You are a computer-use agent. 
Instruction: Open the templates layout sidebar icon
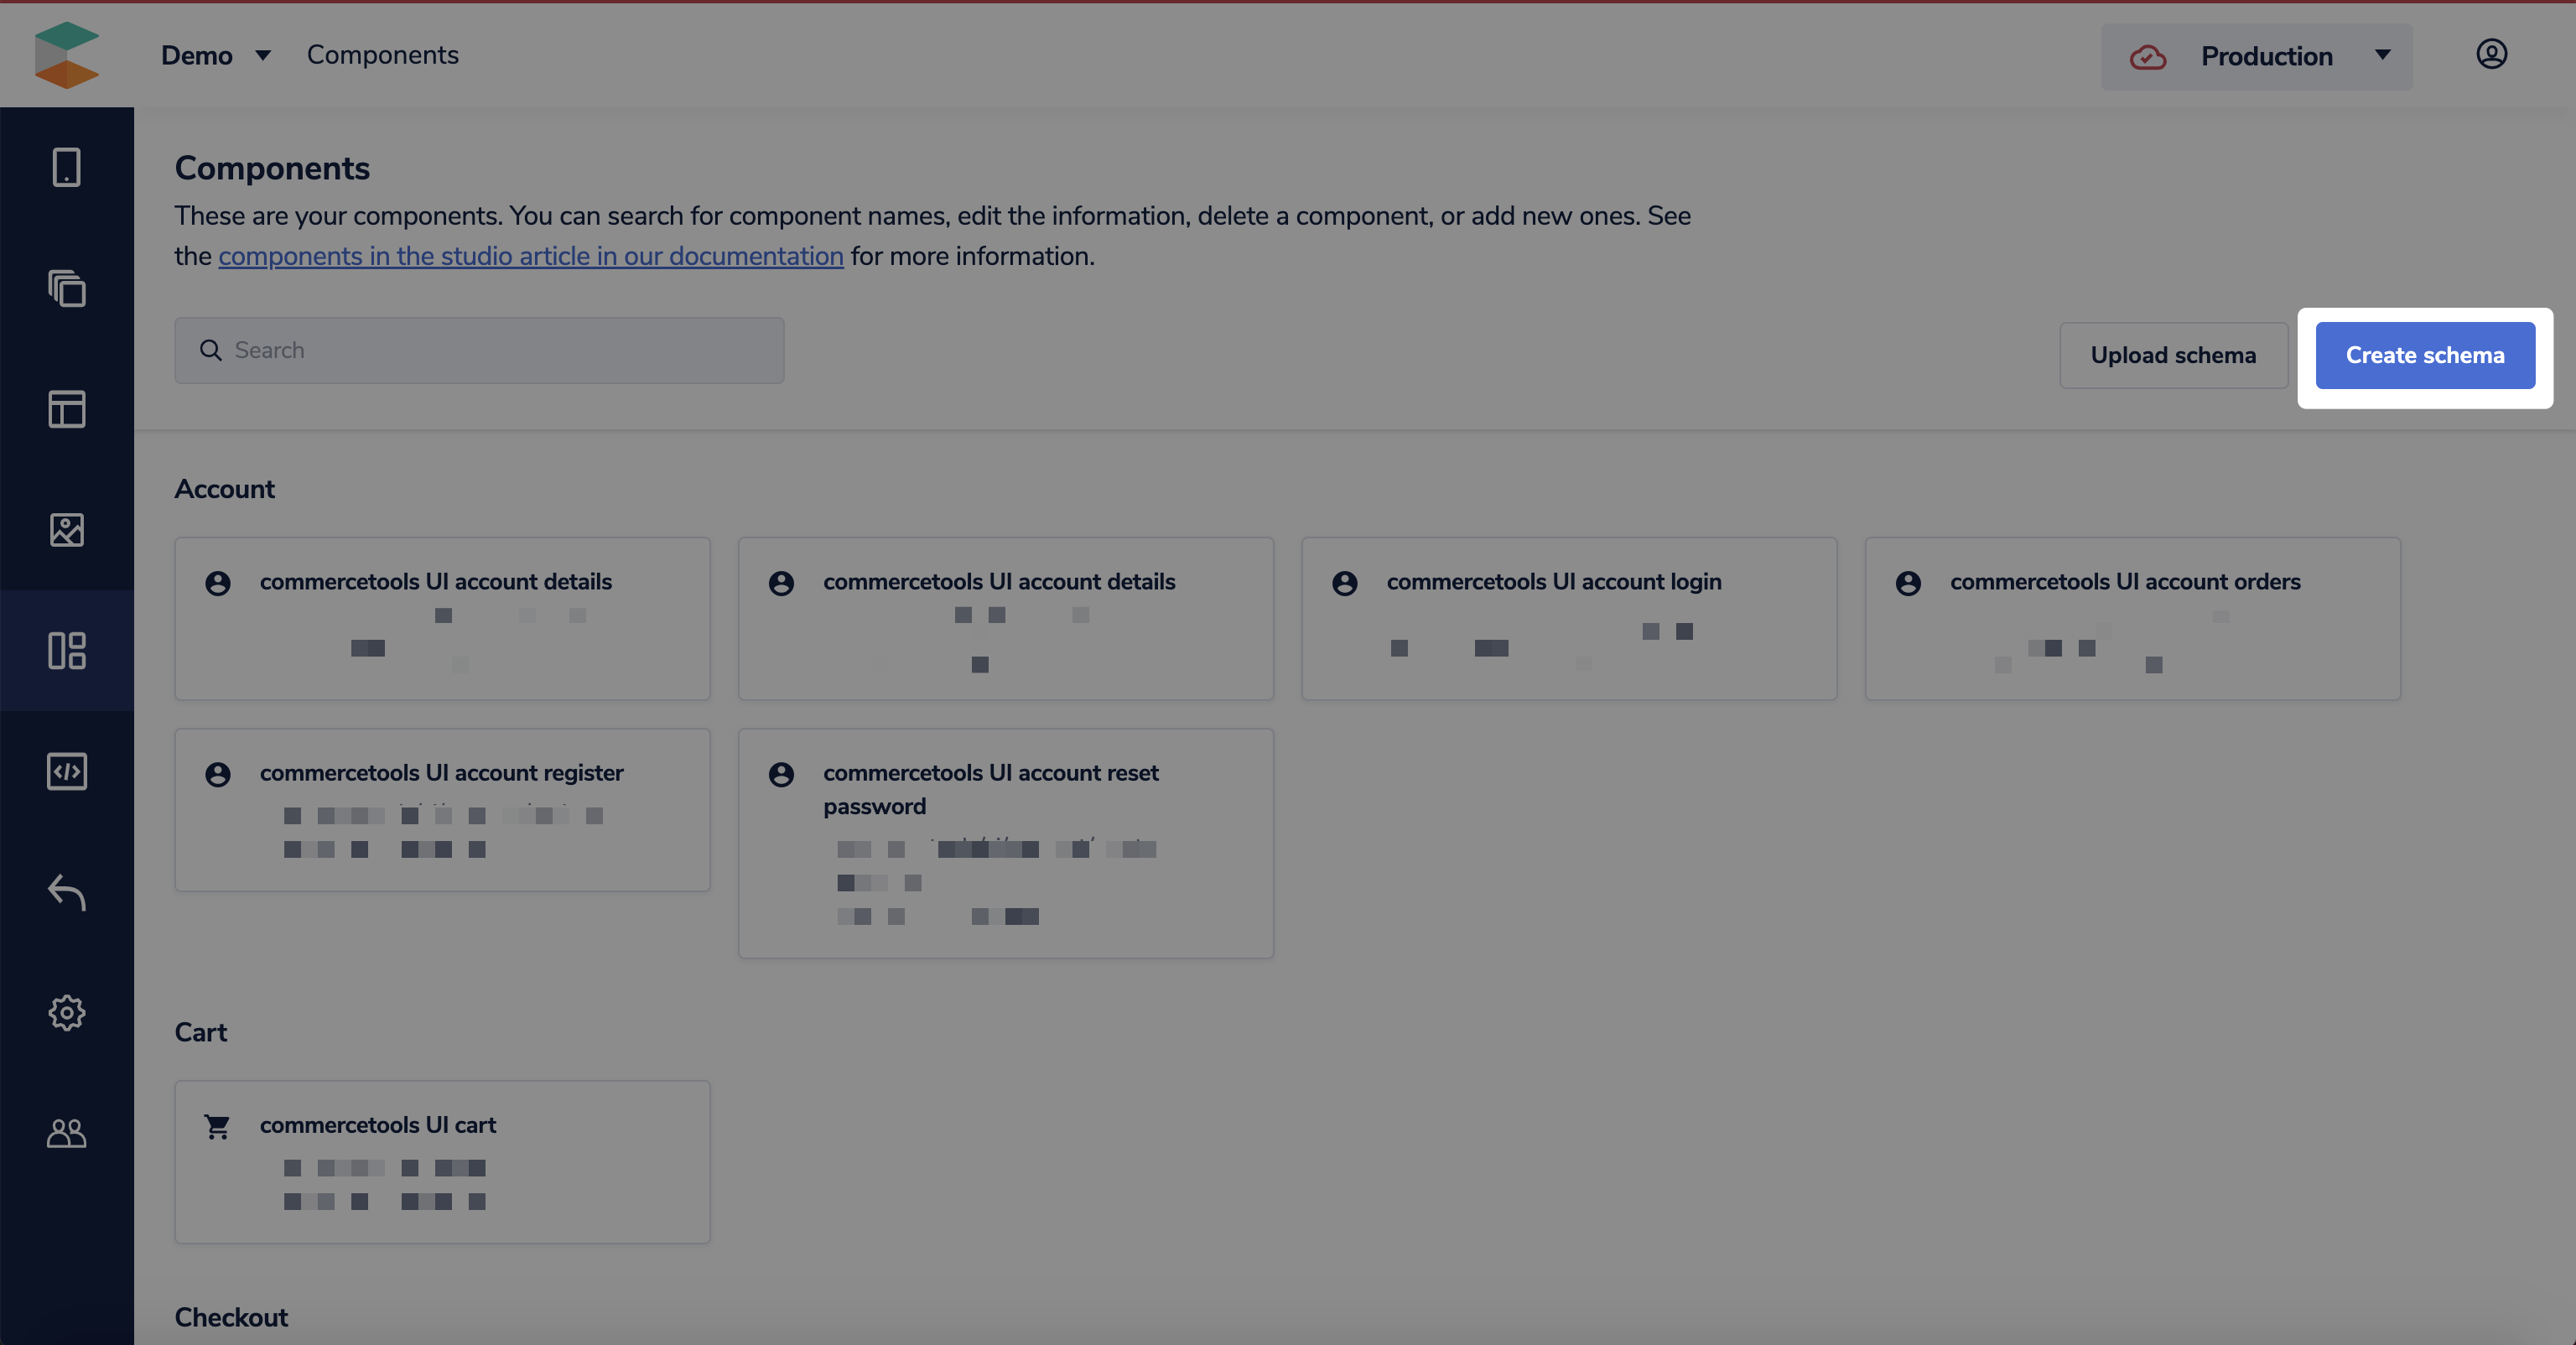coord(66,409)
